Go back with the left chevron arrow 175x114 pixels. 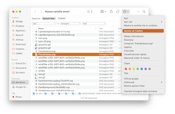pos(35,11)
